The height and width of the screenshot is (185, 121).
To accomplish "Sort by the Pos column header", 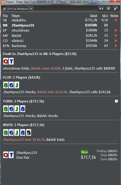I will coord(5,16).
